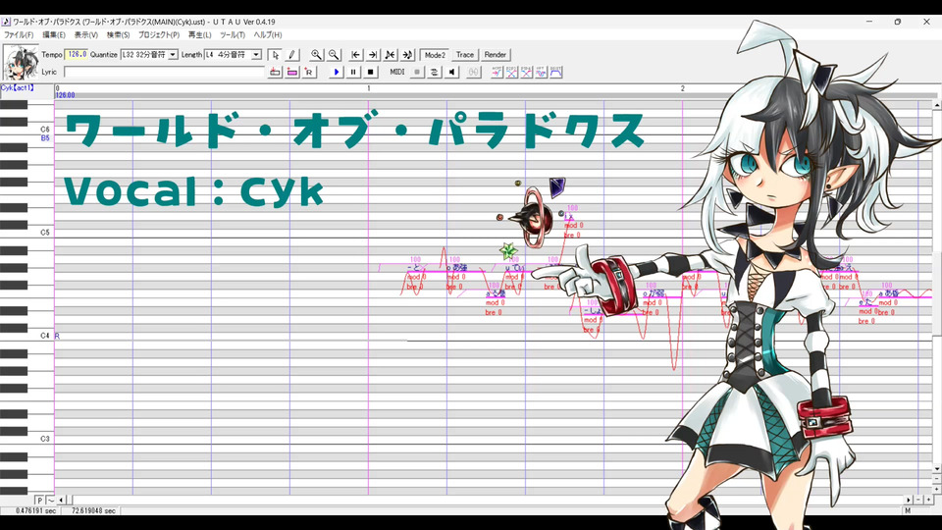Screen dimensions: 942x530
Task: Click the M button in status bar
Action: click(907, 510)
